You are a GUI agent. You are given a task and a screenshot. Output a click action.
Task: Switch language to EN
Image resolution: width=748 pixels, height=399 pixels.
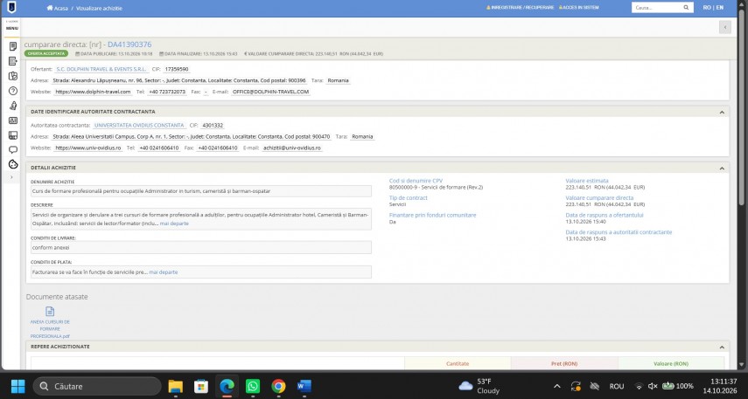[x=720, y=8]
